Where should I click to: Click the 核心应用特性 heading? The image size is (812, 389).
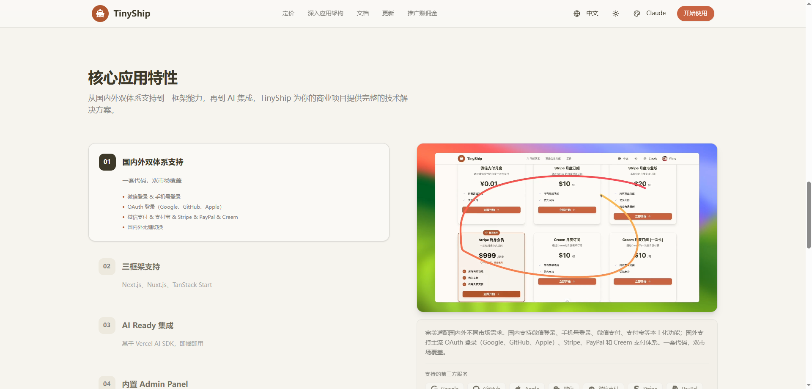tap(133, 78)
